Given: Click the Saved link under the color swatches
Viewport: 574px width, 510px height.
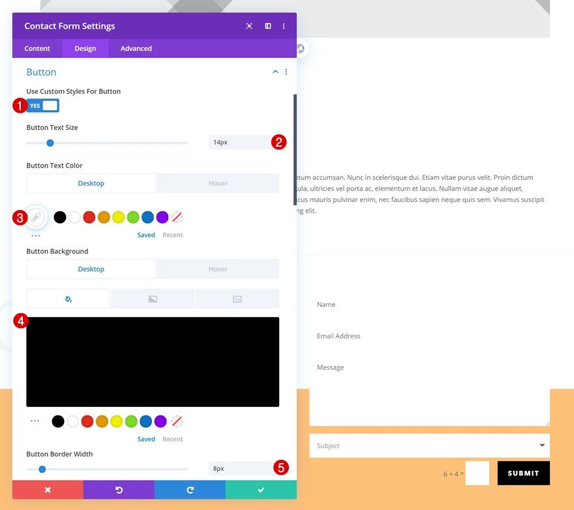Looking at the screenshot, I should point(146,235).
